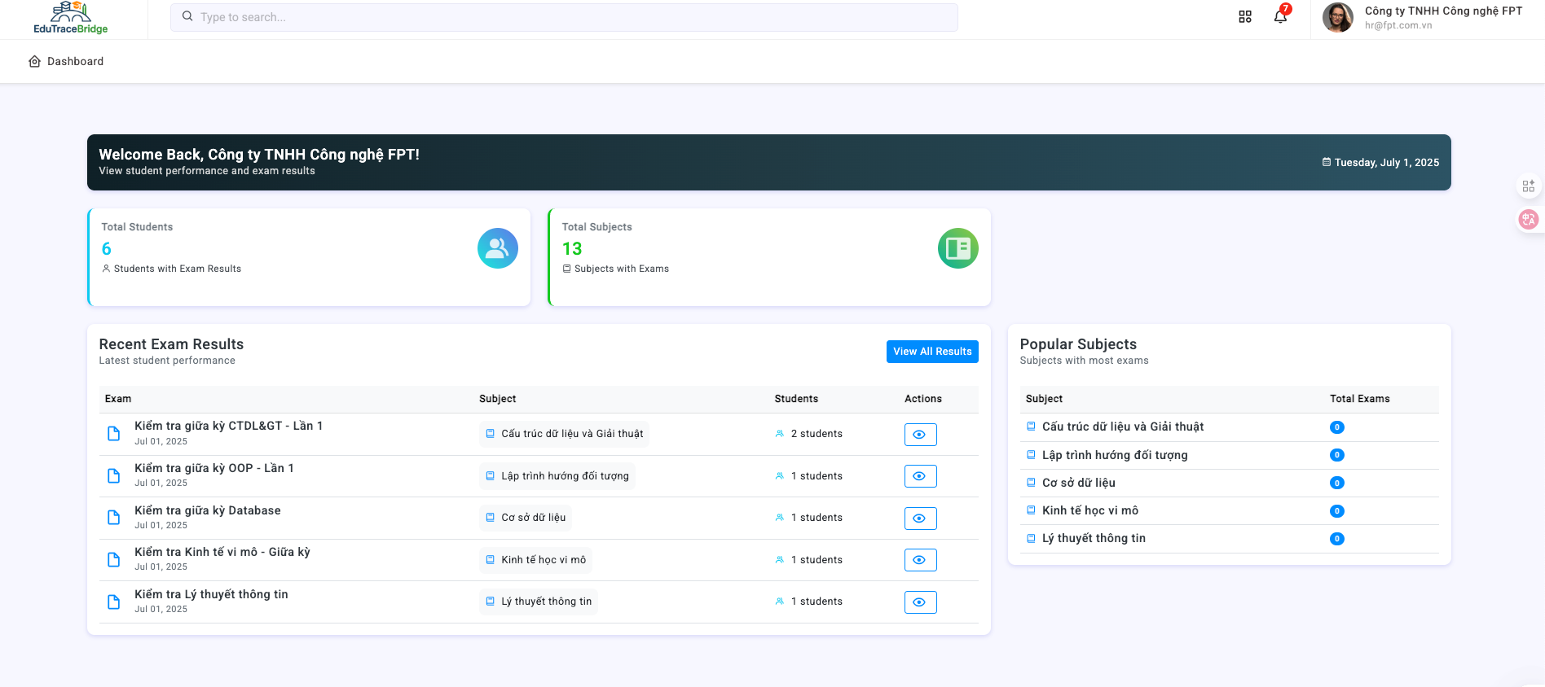Click the Total Students people icon
Image resolution: width=1545 pixels, height=687 pixels.
tap(497, 248)
